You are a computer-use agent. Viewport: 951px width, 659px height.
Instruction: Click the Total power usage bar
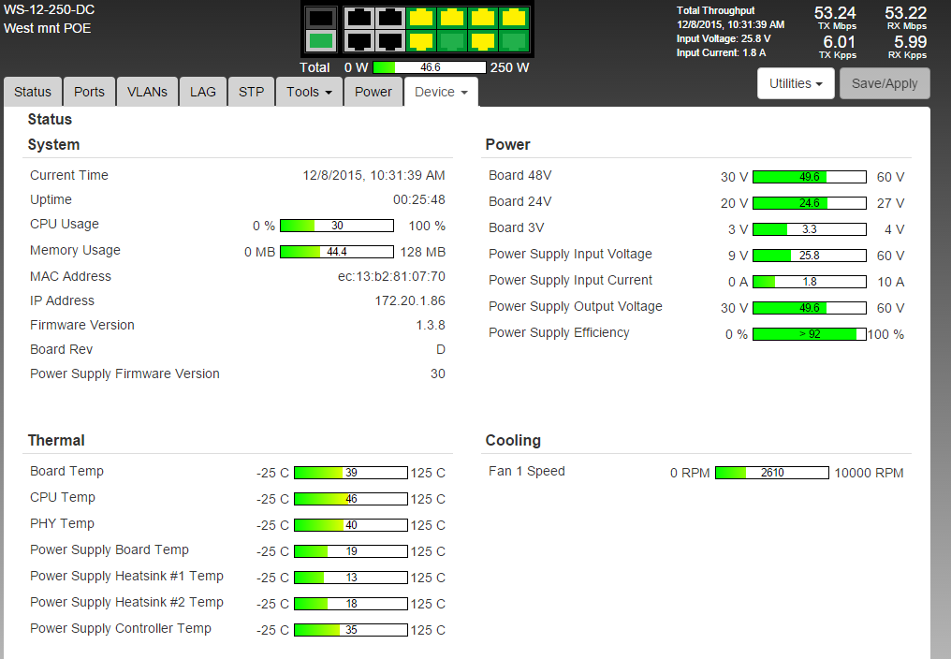(430, 67)
